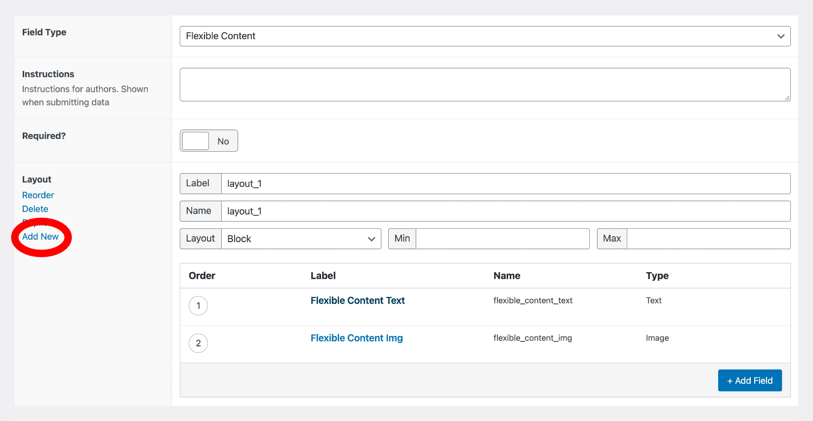This screenshot has width=813, height=421.
Task: Grab the Instructions textarea resize handle
Action: coord(787,98)
